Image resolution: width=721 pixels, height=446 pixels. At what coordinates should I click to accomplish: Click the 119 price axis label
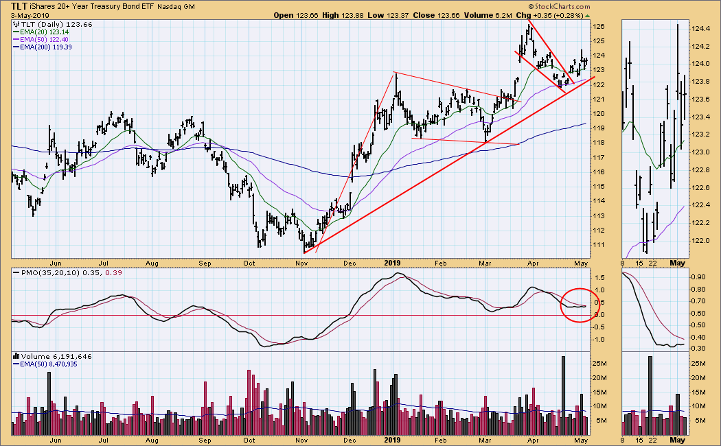coord(599,128)
